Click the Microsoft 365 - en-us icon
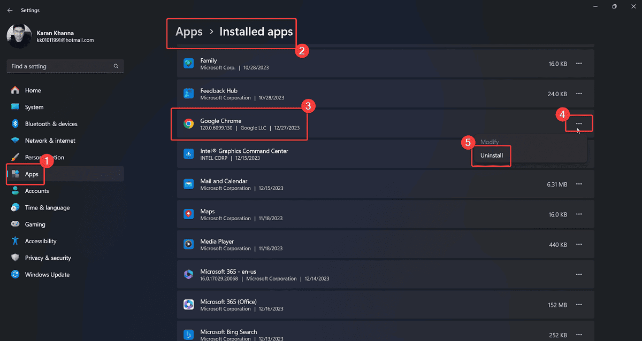 188,275
